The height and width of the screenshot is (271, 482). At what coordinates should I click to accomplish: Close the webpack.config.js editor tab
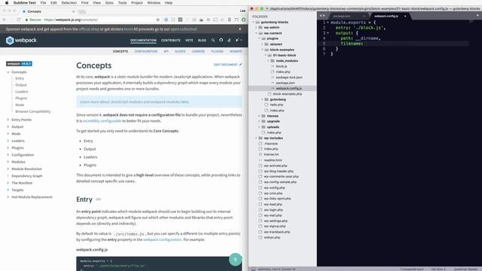coord(405,16)
